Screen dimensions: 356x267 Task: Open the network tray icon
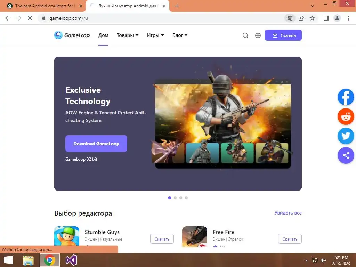tap(315, 260)
